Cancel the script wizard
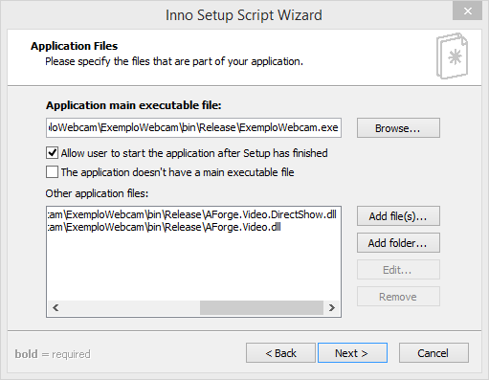 click(433, 353)
